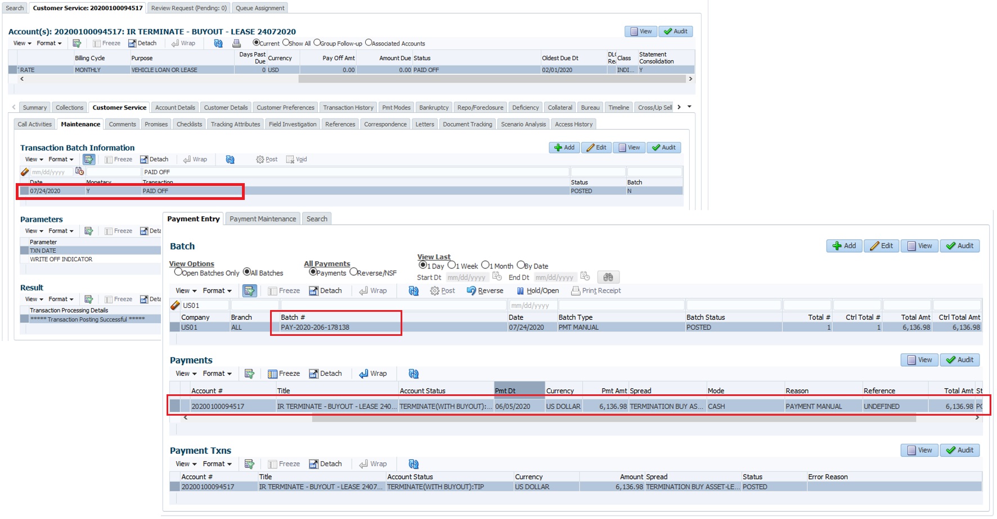Click the query-by-example icon in the Parameters toolbar
The height and width of the screenshot is (519, 997).
pyautogui.click(x=88, y=231)
